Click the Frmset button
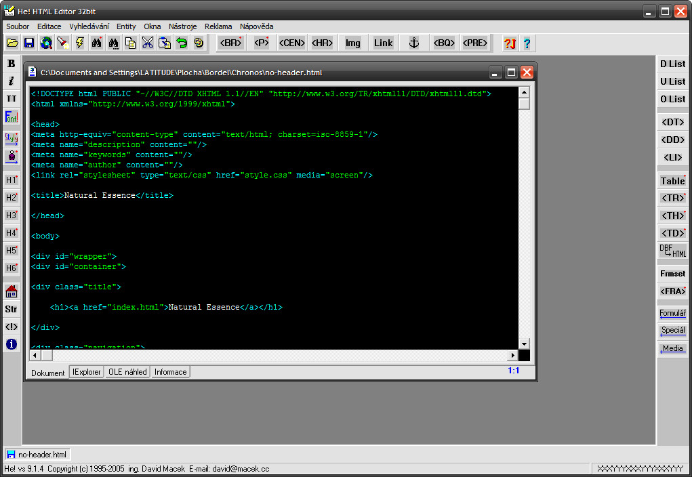This screenshot has height=477, width=692. (x=672, y=274)
